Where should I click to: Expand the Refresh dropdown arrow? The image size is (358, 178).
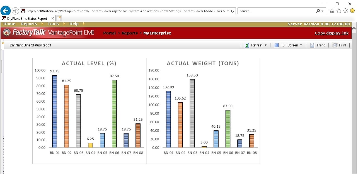[265, 45]
